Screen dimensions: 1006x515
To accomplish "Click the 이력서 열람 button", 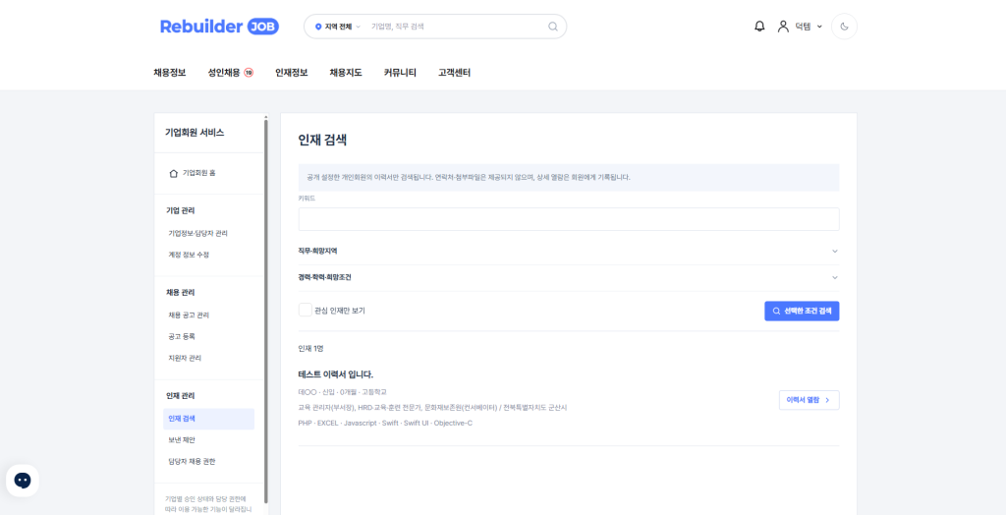I will 810,399.
